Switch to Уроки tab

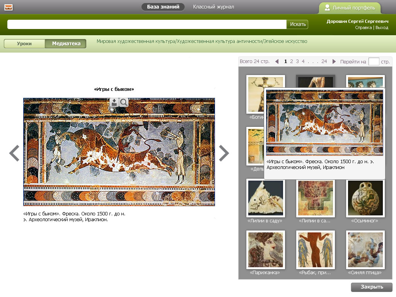coord(24,43)
